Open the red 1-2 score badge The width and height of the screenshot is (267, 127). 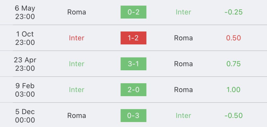tap(133, 38)
